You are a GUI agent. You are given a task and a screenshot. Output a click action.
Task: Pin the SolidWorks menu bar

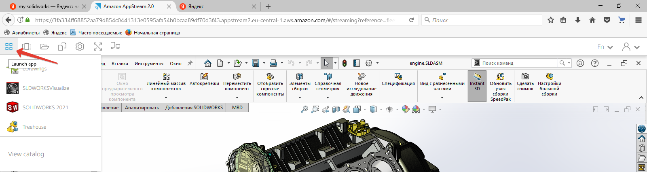(190, 63)
